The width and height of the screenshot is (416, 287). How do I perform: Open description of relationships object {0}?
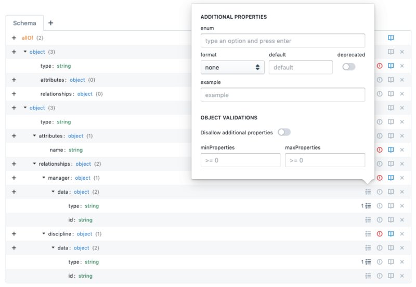391,94
